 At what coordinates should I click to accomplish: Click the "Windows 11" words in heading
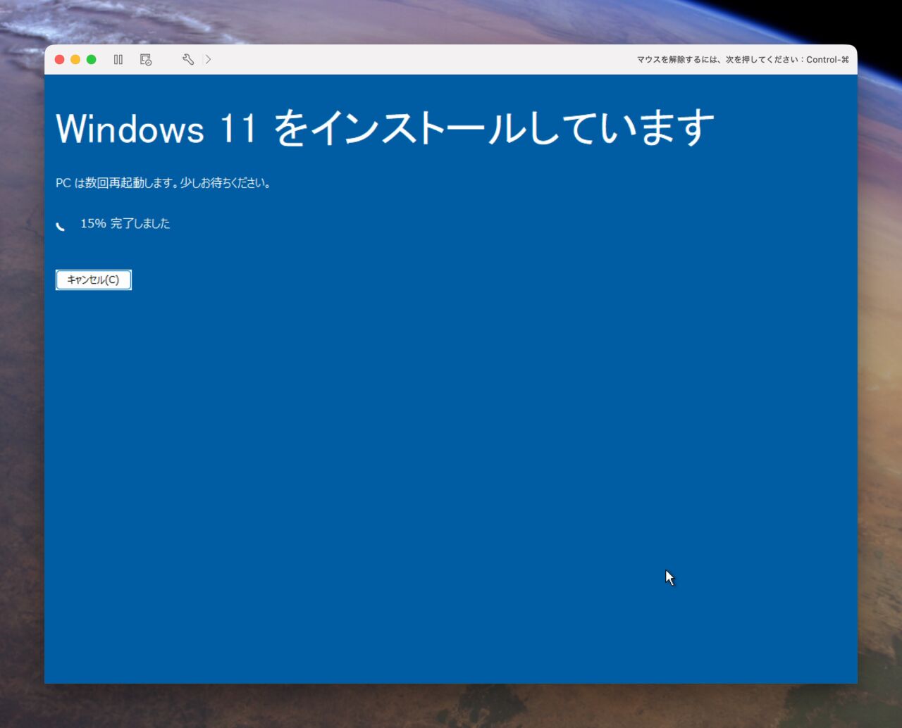tap(155, 129)
